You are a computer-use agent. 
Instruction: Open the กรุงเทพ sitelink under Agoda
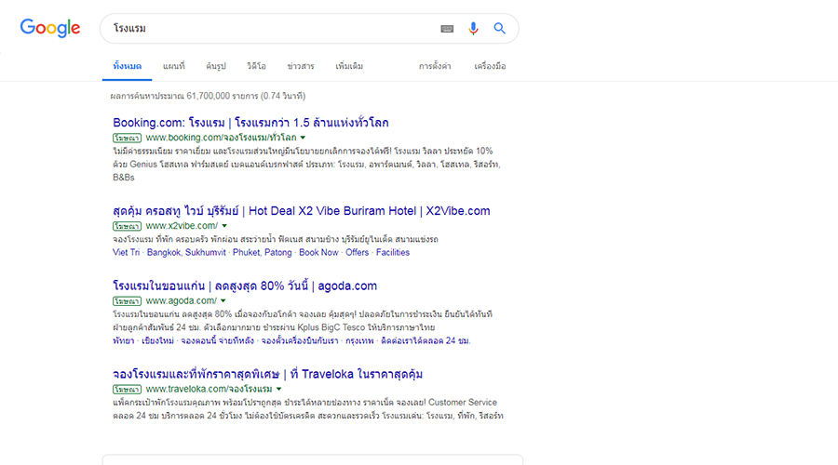click(x=359, y=340)
